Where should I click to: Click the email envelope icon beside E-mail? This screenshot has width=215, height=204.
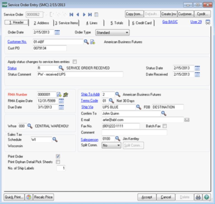[x=187, y=120]
